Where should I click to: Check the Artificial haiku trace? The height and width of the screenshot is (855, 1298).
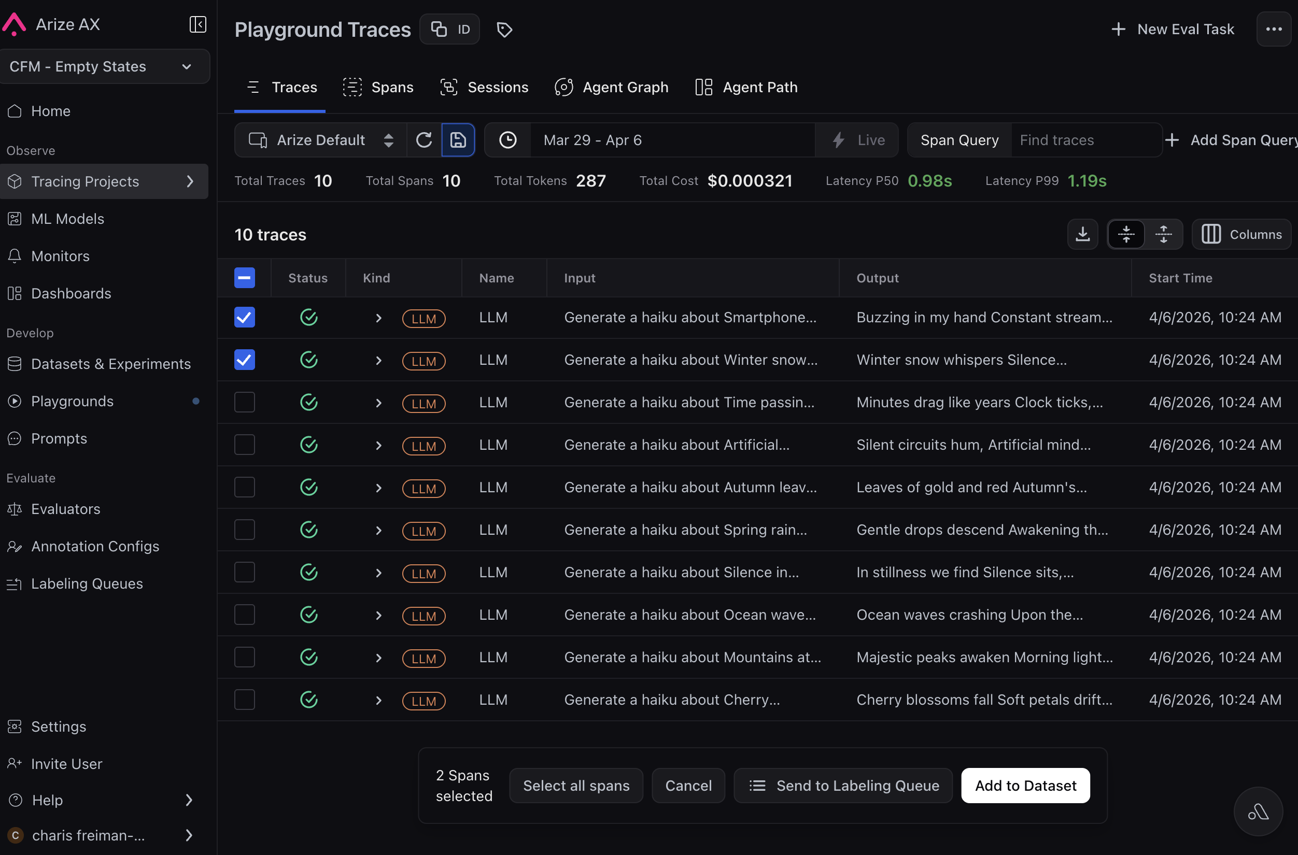[244, 445]
